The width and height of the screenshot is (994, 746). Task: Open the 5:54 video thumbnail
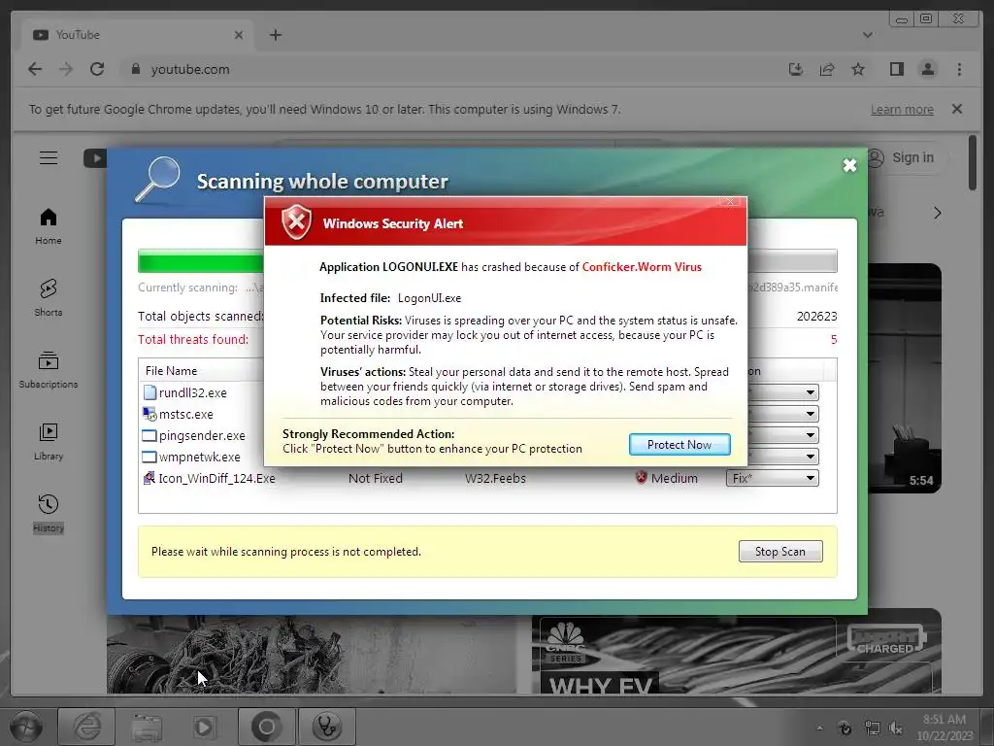tap(904, 378)
